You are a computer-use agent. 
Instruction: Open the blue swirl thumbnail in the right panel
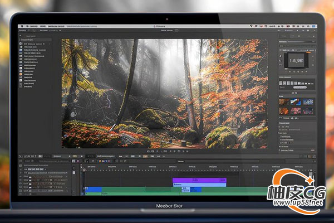click(x=308, y=102)
